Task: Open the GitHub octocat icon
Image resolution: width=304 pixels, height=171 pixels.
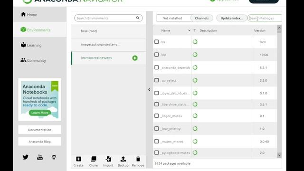Action: pyautogui.click(x=54, y=157)
